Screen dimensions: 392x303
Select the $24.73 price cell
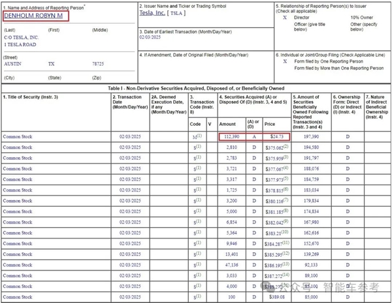click(x=277, y=137)
